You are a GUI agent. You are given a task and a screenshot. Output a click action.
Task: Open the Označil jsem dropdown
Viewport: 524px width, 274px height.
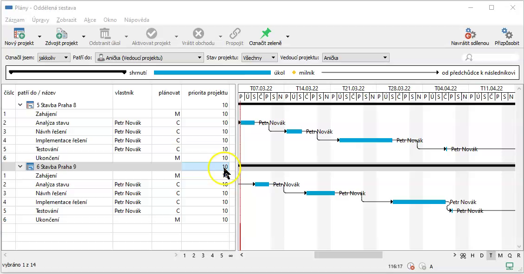[x=53, y=57]
